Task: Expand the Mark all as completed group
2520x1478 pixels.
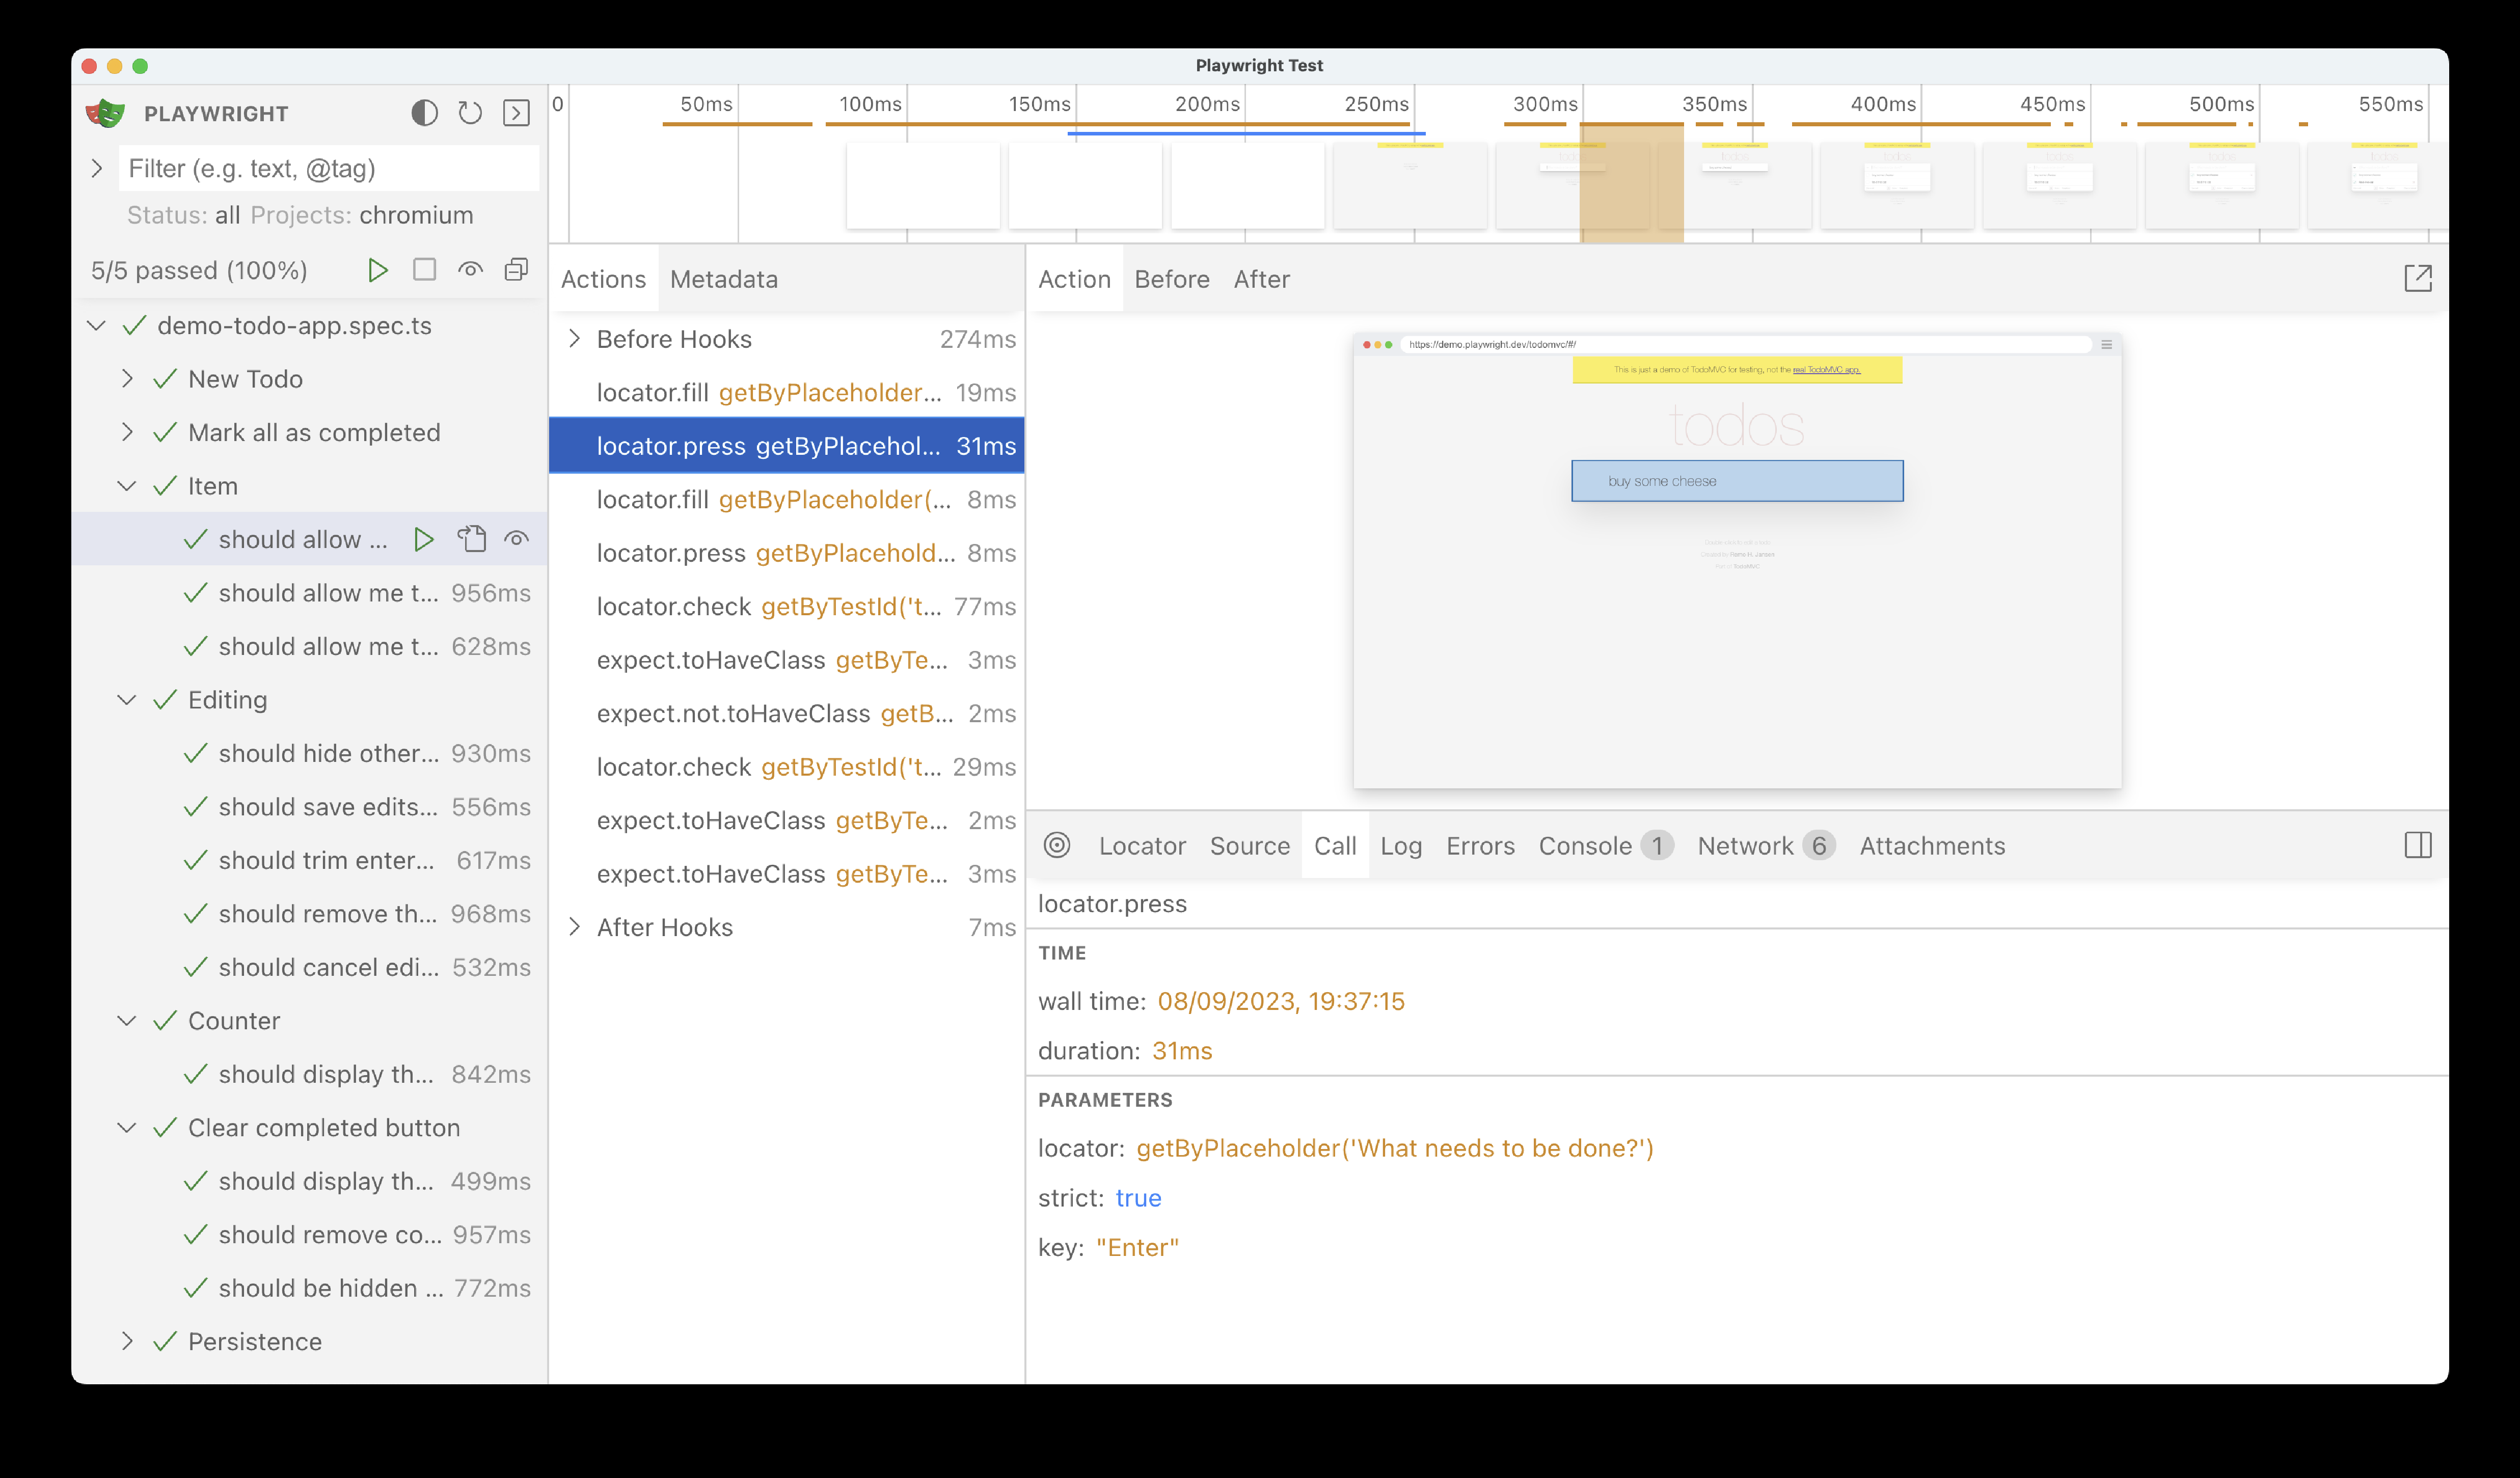Action: click(x=127, y=432)
